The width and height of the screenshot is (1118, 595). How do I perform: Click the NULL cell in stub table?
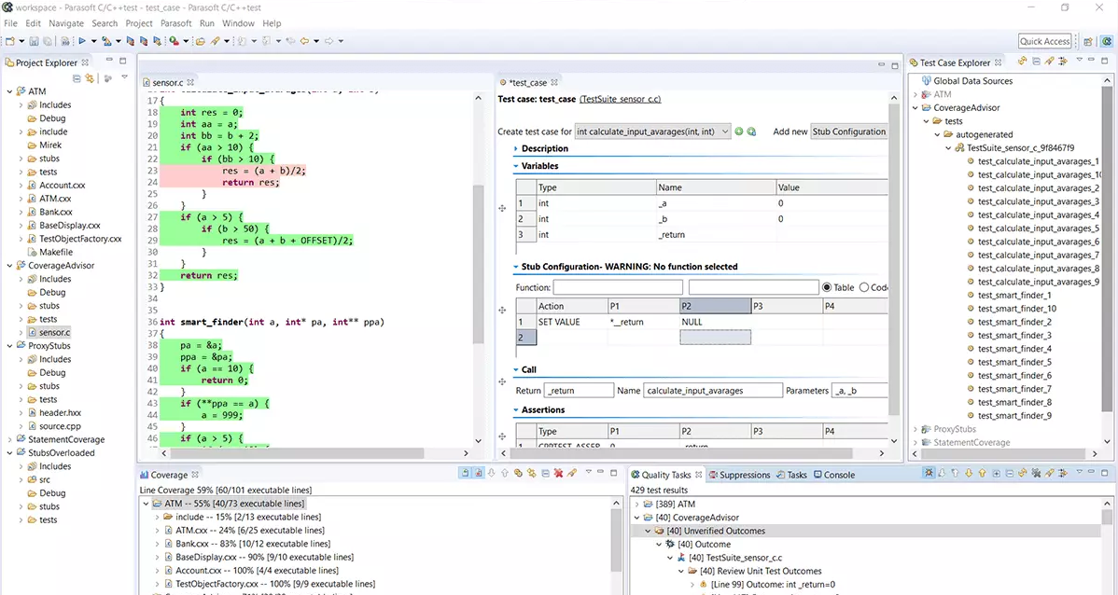click(x=715, y=322)
